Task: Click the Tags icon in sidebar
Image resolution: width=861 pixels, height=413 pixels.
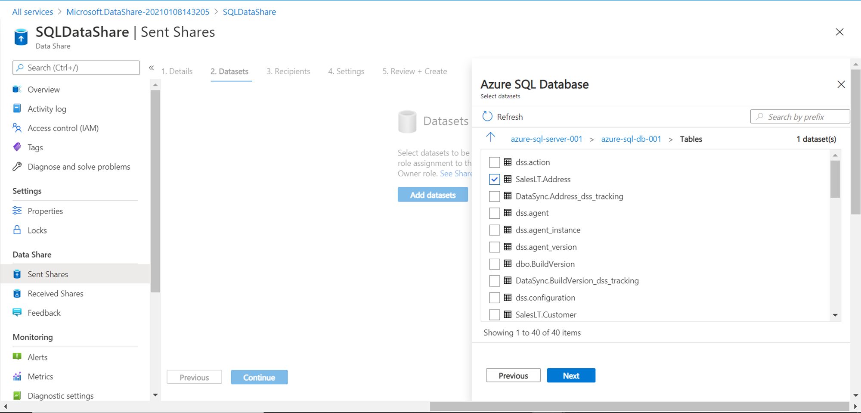Action: pyautogui.click(x=17, y=147)
